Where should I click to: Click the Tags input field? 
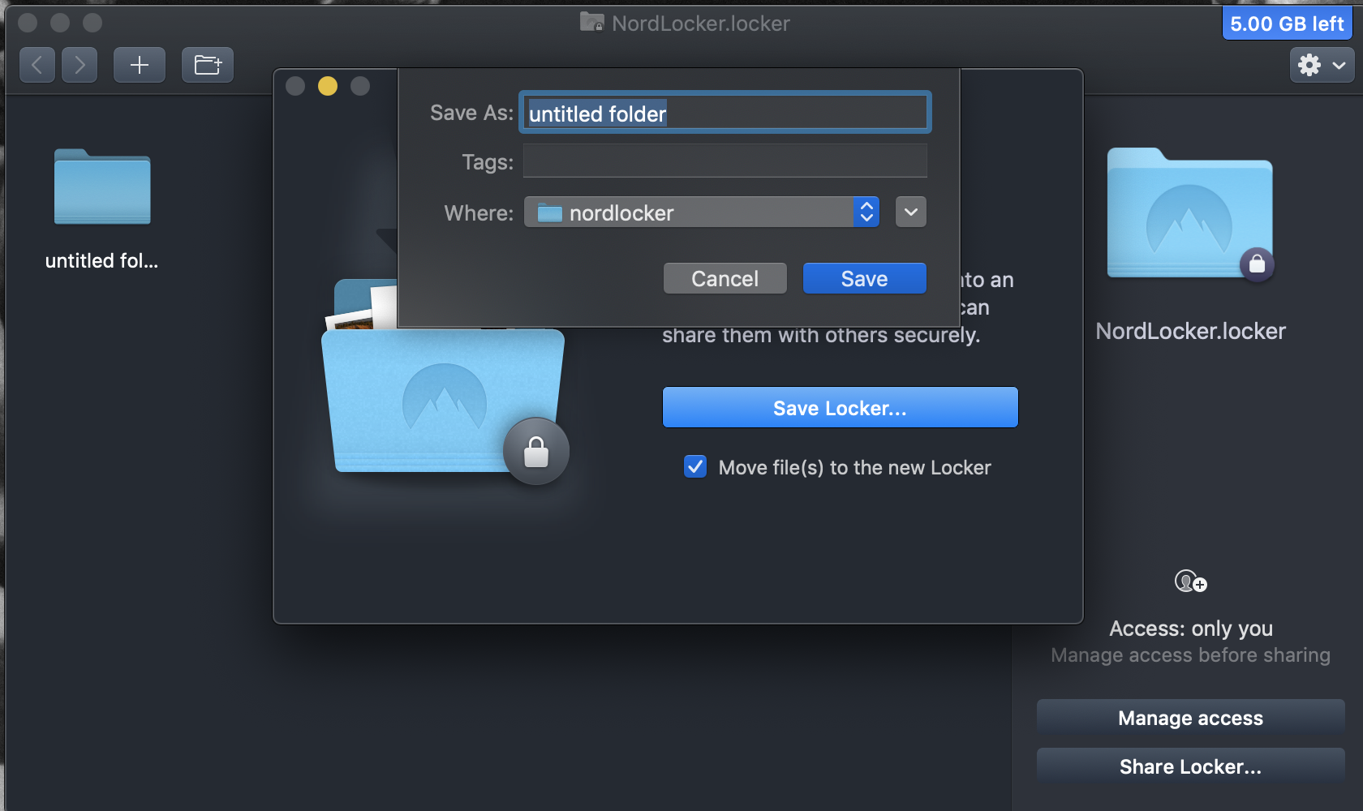tap(724, 161)
